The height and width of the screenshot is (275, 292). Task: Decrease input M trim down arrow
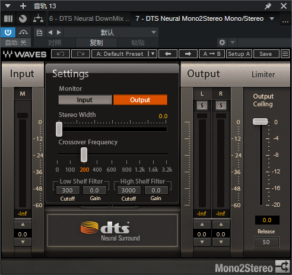23,242
